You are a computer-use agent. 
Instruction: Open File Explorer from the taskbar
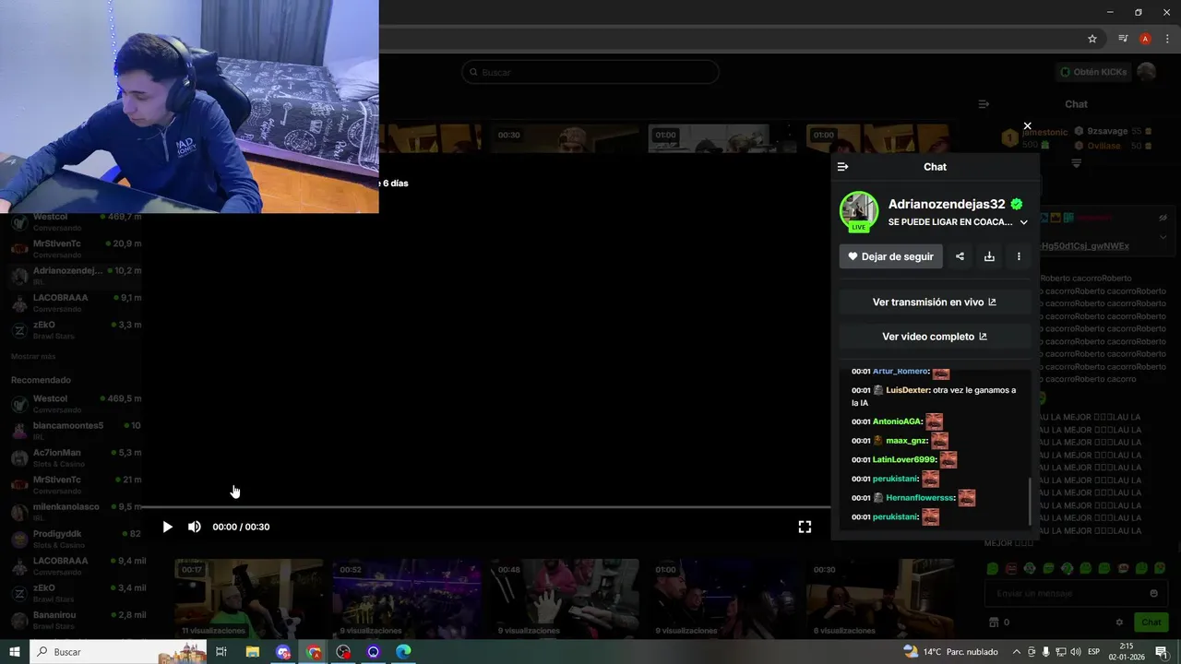253,652
